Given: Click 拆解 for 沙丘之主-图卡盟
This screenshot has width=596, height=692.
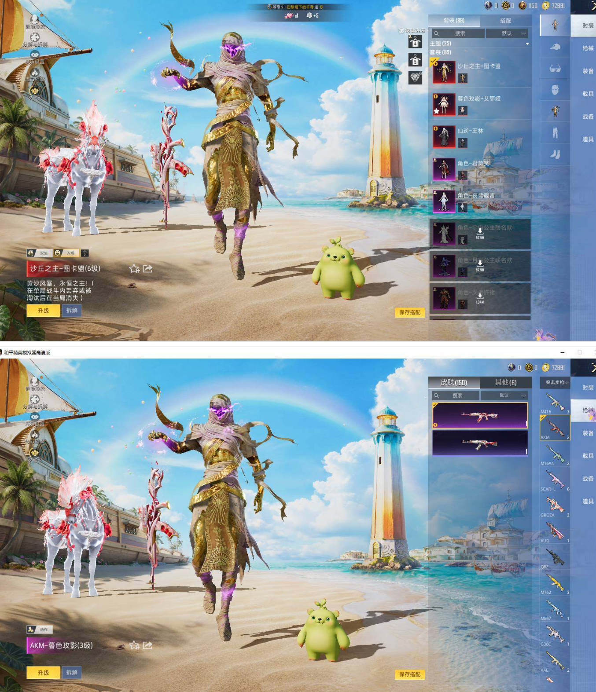Looking at the screenshot, I should (x=71, y=311).
